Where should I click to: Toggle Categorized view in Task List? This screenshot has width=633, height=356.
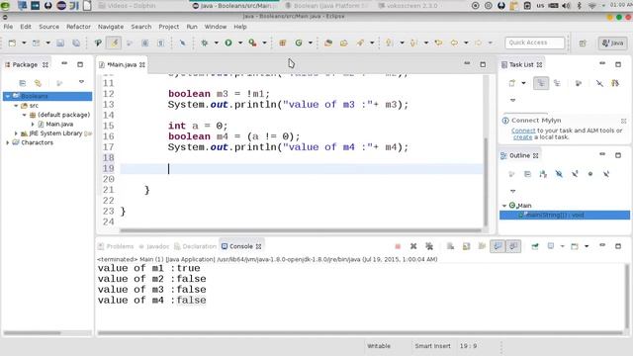541,83
